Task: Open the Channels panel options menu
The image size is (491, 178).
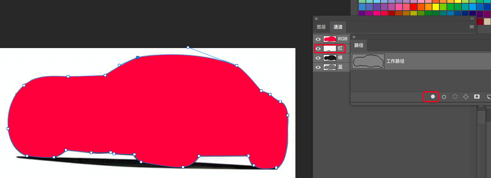Action: pyautogui.click(x=471, y=27)
